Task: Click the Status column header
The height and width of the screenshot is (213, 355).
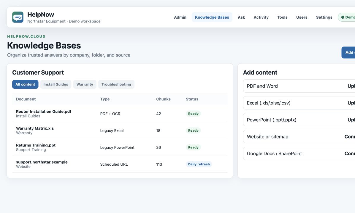Action: point(192,99)
